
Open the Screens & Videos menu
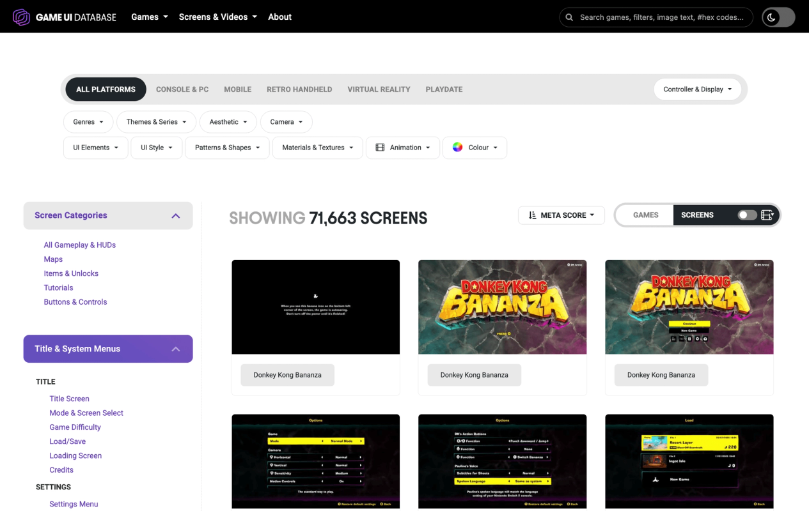[217, 17]
